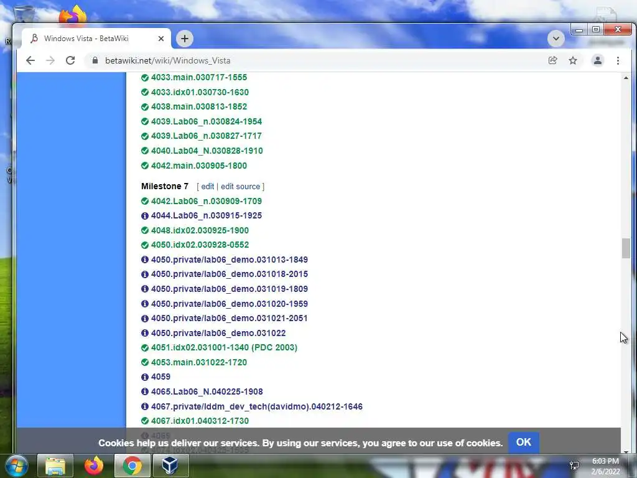This screenshot has height=478, width=637.
Task: Open build 4051.idx02 PDC 2003
Action: point(224,347)
